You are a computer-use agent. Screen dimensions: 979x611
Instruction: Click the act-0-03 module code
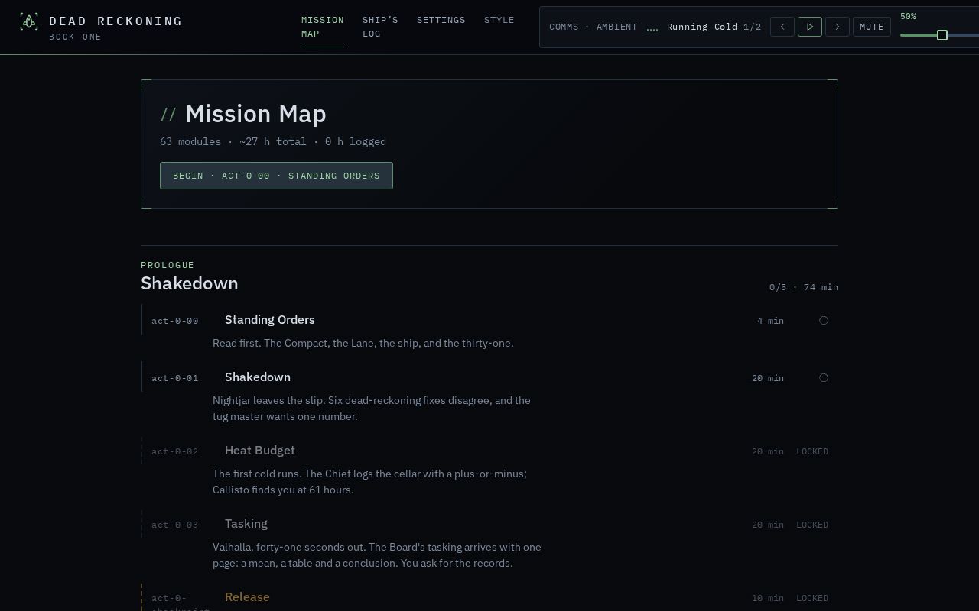tap(175, 525)
